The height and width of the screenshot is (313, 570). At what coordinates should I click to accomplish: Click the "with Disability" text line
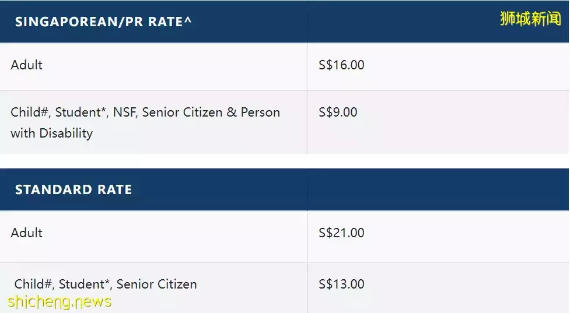point(52,133)
